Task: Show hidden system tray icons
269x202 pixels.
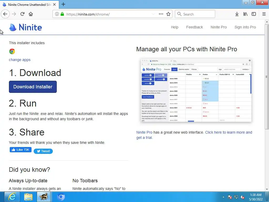Action: (223, 197)
